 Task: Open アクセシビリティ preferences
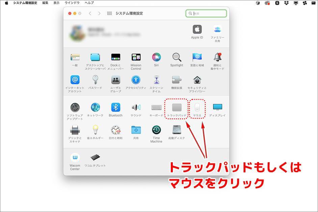tap(136, 80)
